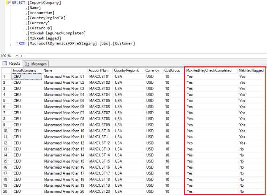Click the AccountNum column header
Viewport: 267px width, 195px height.
pyautogui.click(x=98, y=70)
